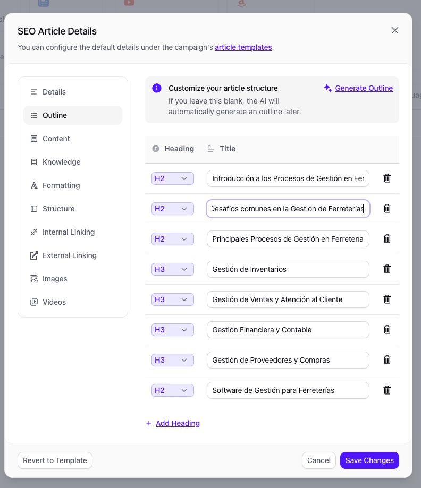Open the Details section
421x488 pixels.
pos(73,92)
